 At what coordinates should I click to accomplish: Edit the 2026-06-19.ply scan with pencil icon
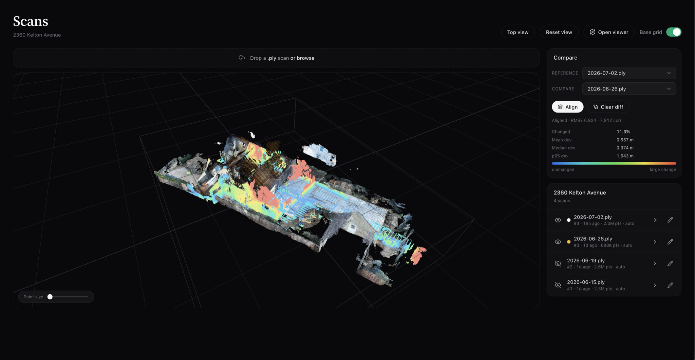(670, 263)
